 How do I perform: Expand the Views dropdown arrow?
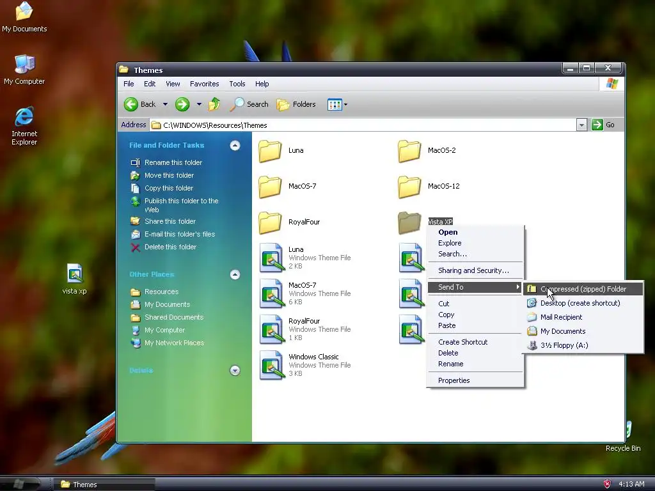[345, 104]
